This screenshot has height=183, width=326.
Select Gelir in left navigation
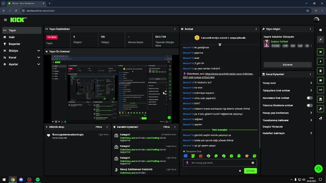coord(22,37)
